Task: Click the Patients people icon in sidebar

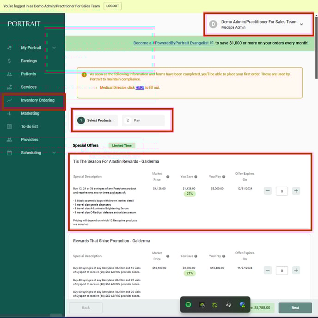Action: (9, 74)
